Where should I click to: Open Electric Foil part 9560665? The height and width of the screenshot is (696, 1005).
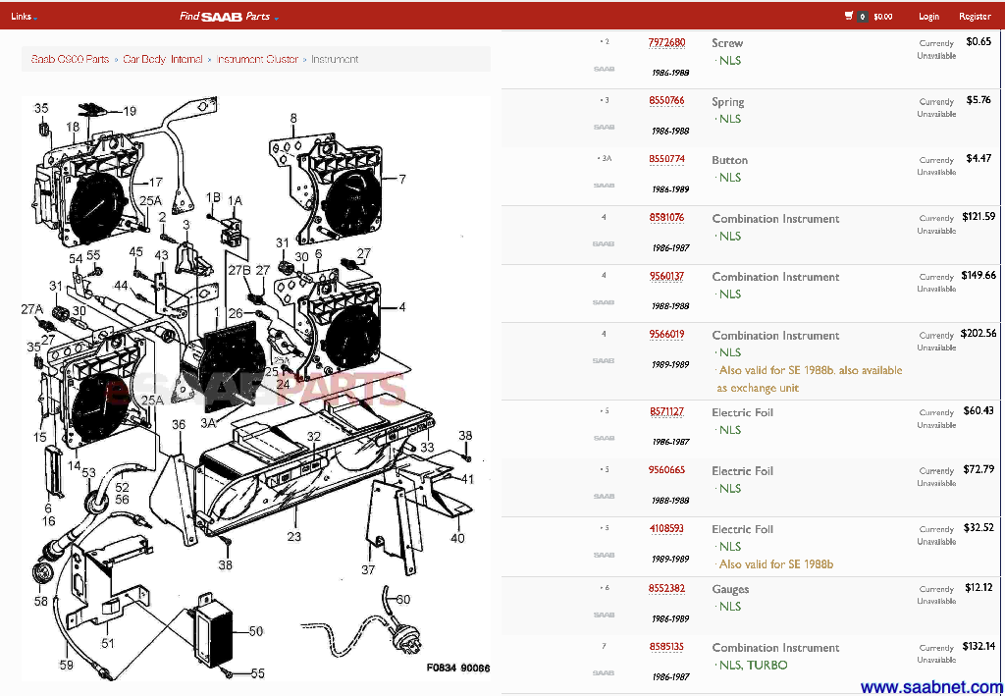666,471
